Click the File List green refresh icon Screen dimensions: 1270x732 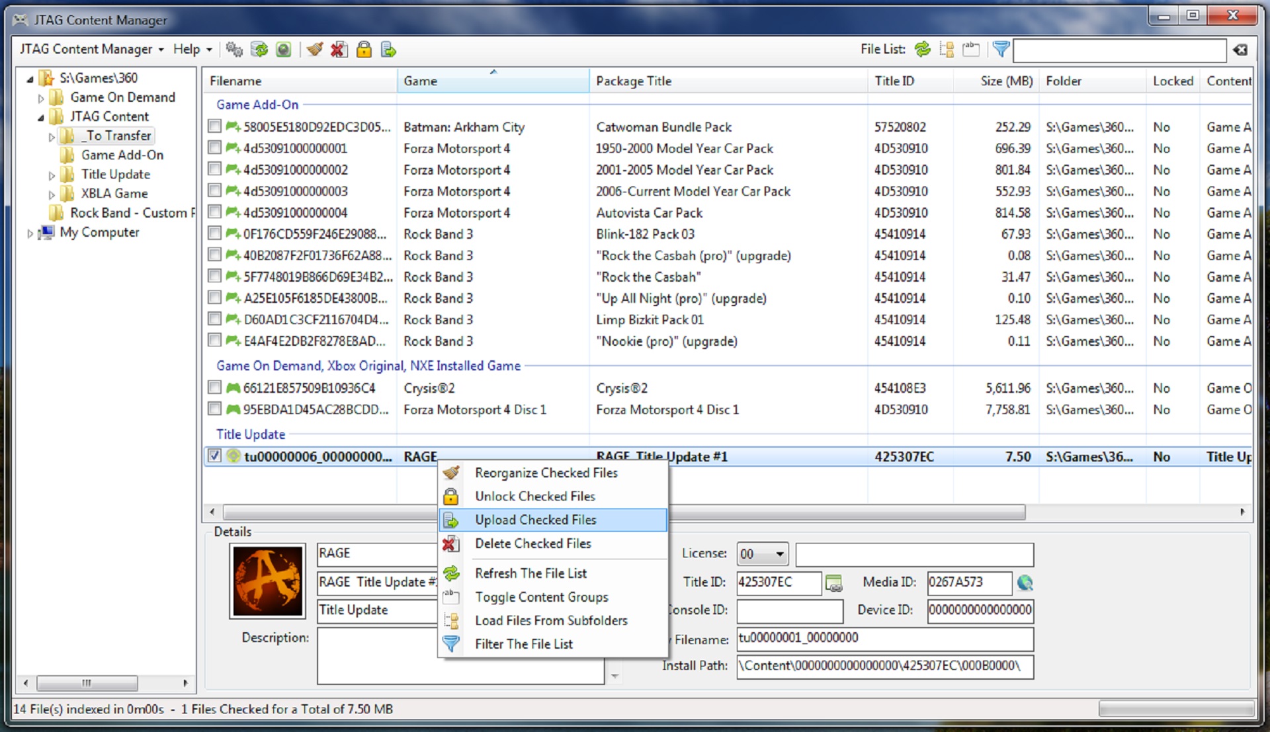(x=922, y=50)
